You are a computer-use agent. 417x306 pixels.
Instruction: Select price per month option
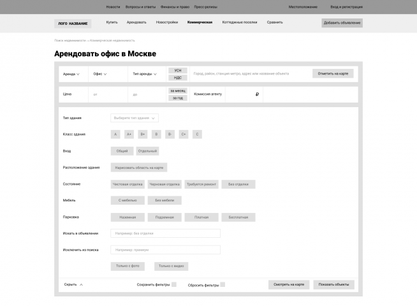[x=178, y=91]
